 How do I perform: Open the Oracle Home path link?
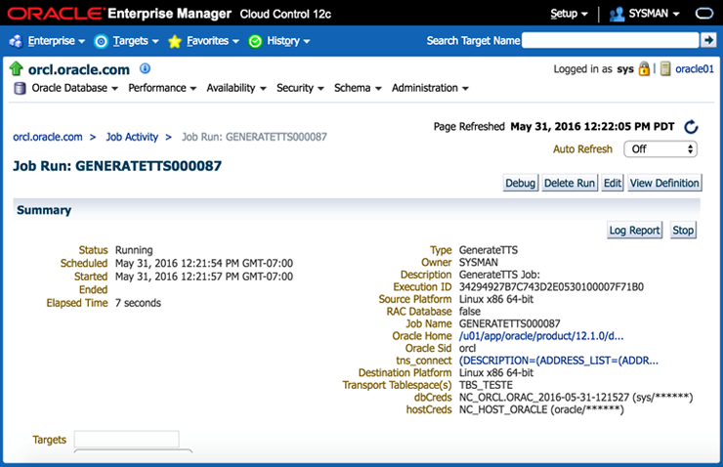(541, 336)
